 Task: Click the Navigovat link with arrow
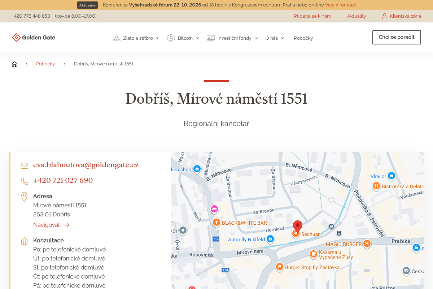pos(51,225)
